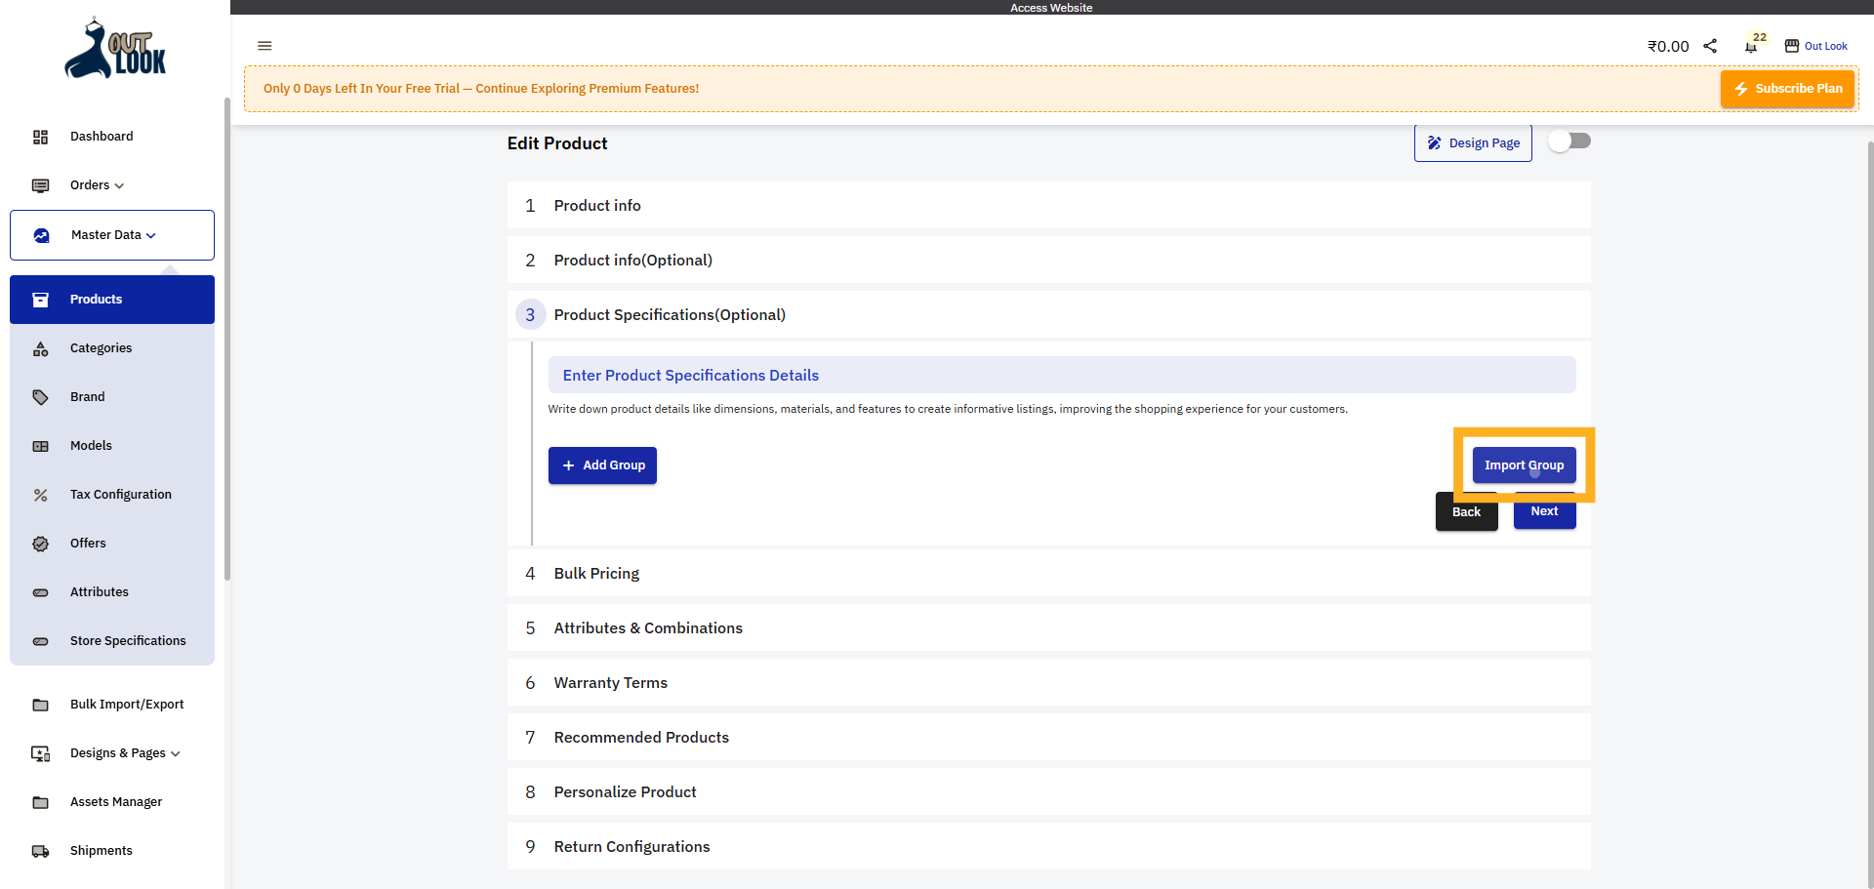Screen dimensions: 1874x889
Task: Open Bulk Import/Export from the sidebar
Action: 127,705
